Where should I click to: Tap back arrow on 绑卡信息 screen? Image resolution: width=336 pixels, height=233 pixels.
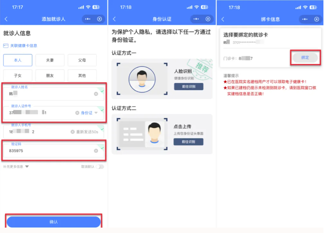click(x=223, y=19)
